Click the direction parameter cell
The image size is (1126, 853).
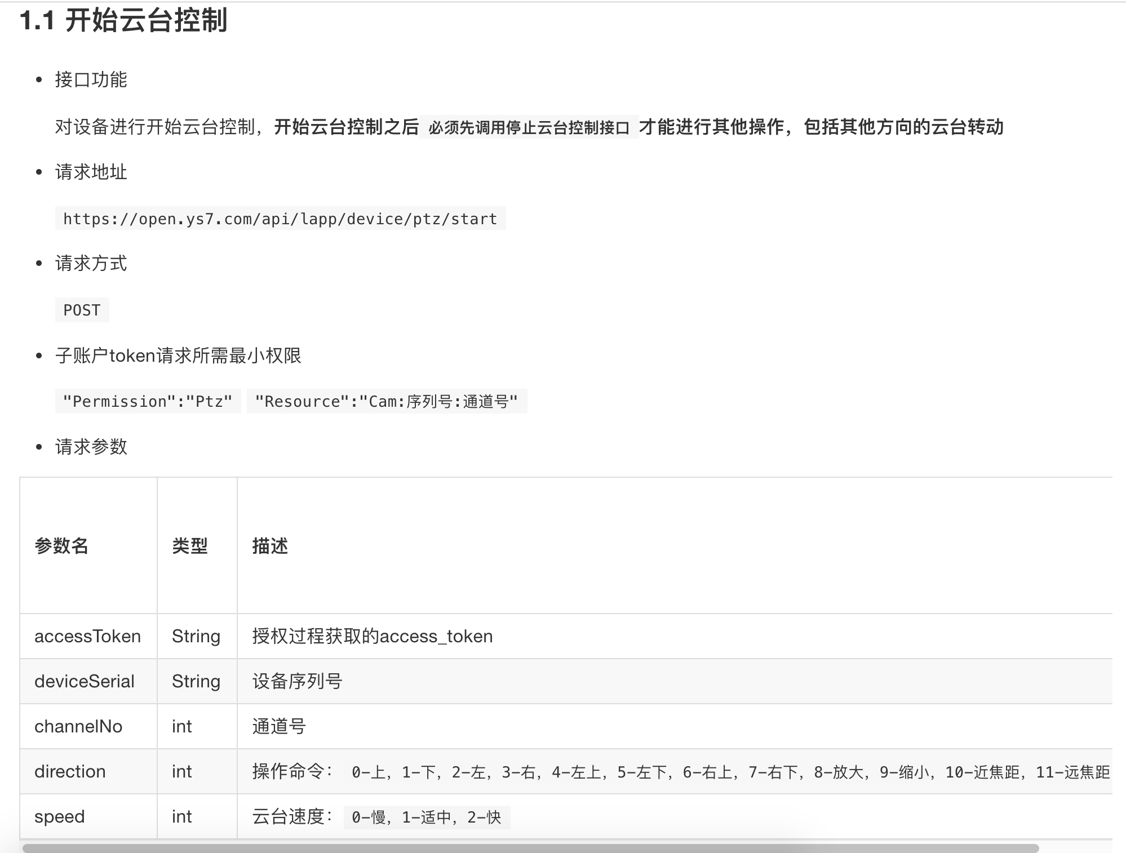[88, 771]
